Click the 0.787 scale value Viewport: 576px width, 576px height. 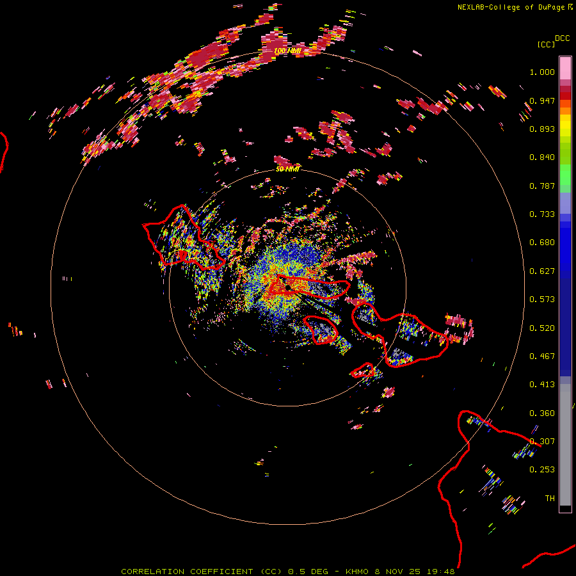pyautogui.click(x=542, y=186)
